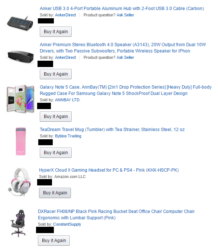Open the HyperX Cloud II headset image
Viewport: 218px width, 248px height.
click(x=20, y=182)
